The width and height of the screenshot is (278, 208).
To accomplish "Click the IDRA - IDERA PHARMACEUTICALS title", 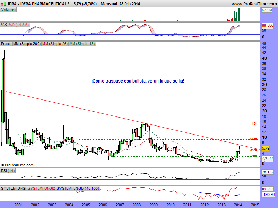I will 39,4.
